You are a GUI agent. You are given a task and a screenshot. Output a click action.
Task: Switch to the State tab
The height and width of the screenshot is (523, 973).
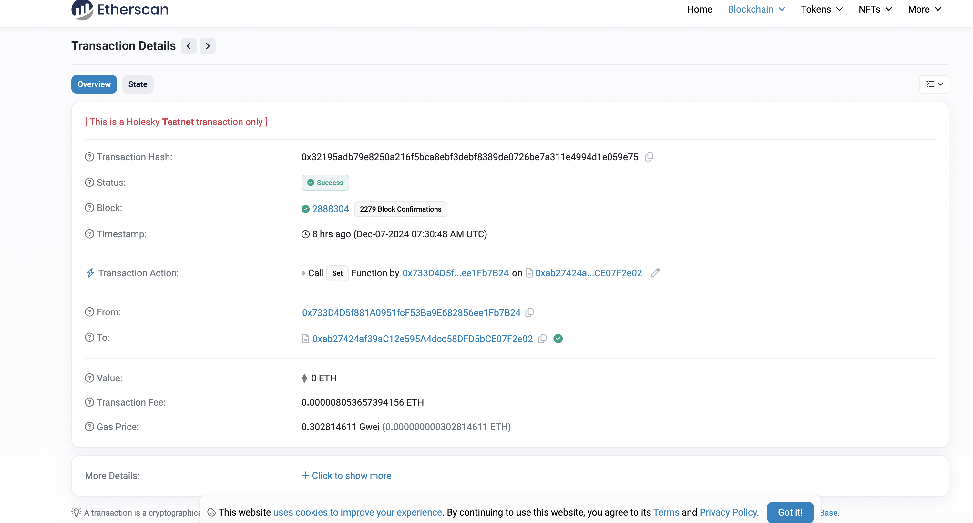coord(138,84)
